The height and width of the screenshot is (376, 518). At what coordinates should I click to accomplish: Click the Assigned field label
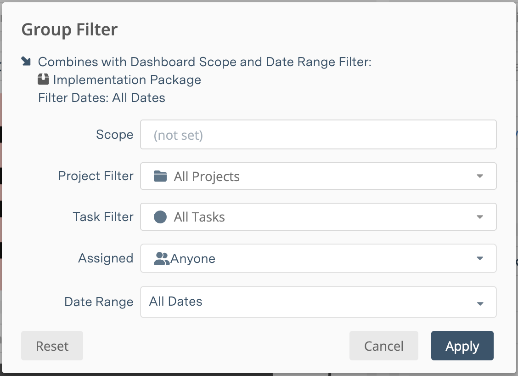[x=105, y=258]
